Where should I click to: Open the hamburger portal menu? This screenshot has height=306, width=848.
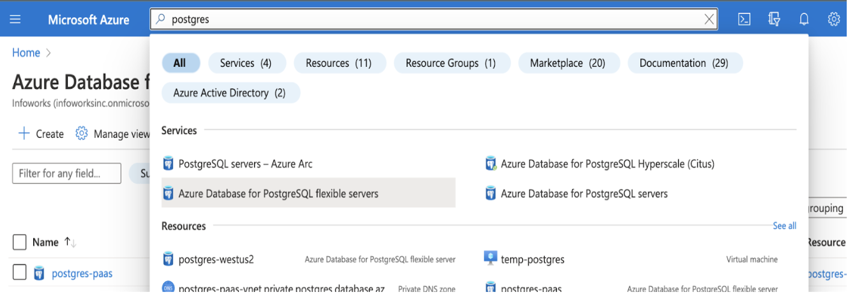pos(15,19)
